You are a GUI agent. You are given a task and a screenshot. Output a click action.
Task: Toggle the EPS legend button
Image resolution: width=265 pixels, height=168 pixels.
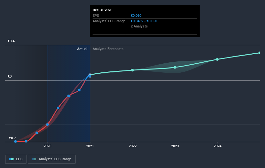(x=16, y=159)
